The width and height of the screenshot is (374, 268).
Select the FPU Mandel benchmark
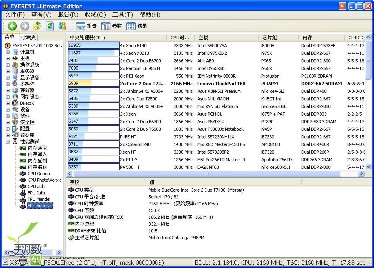(x=39, y=199)
